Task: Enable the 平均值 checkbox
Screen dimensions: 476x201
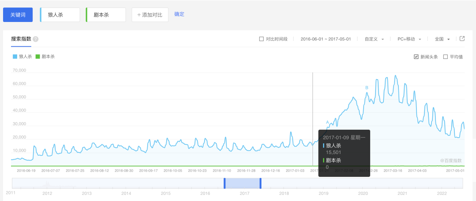Action: pos(445,57)
